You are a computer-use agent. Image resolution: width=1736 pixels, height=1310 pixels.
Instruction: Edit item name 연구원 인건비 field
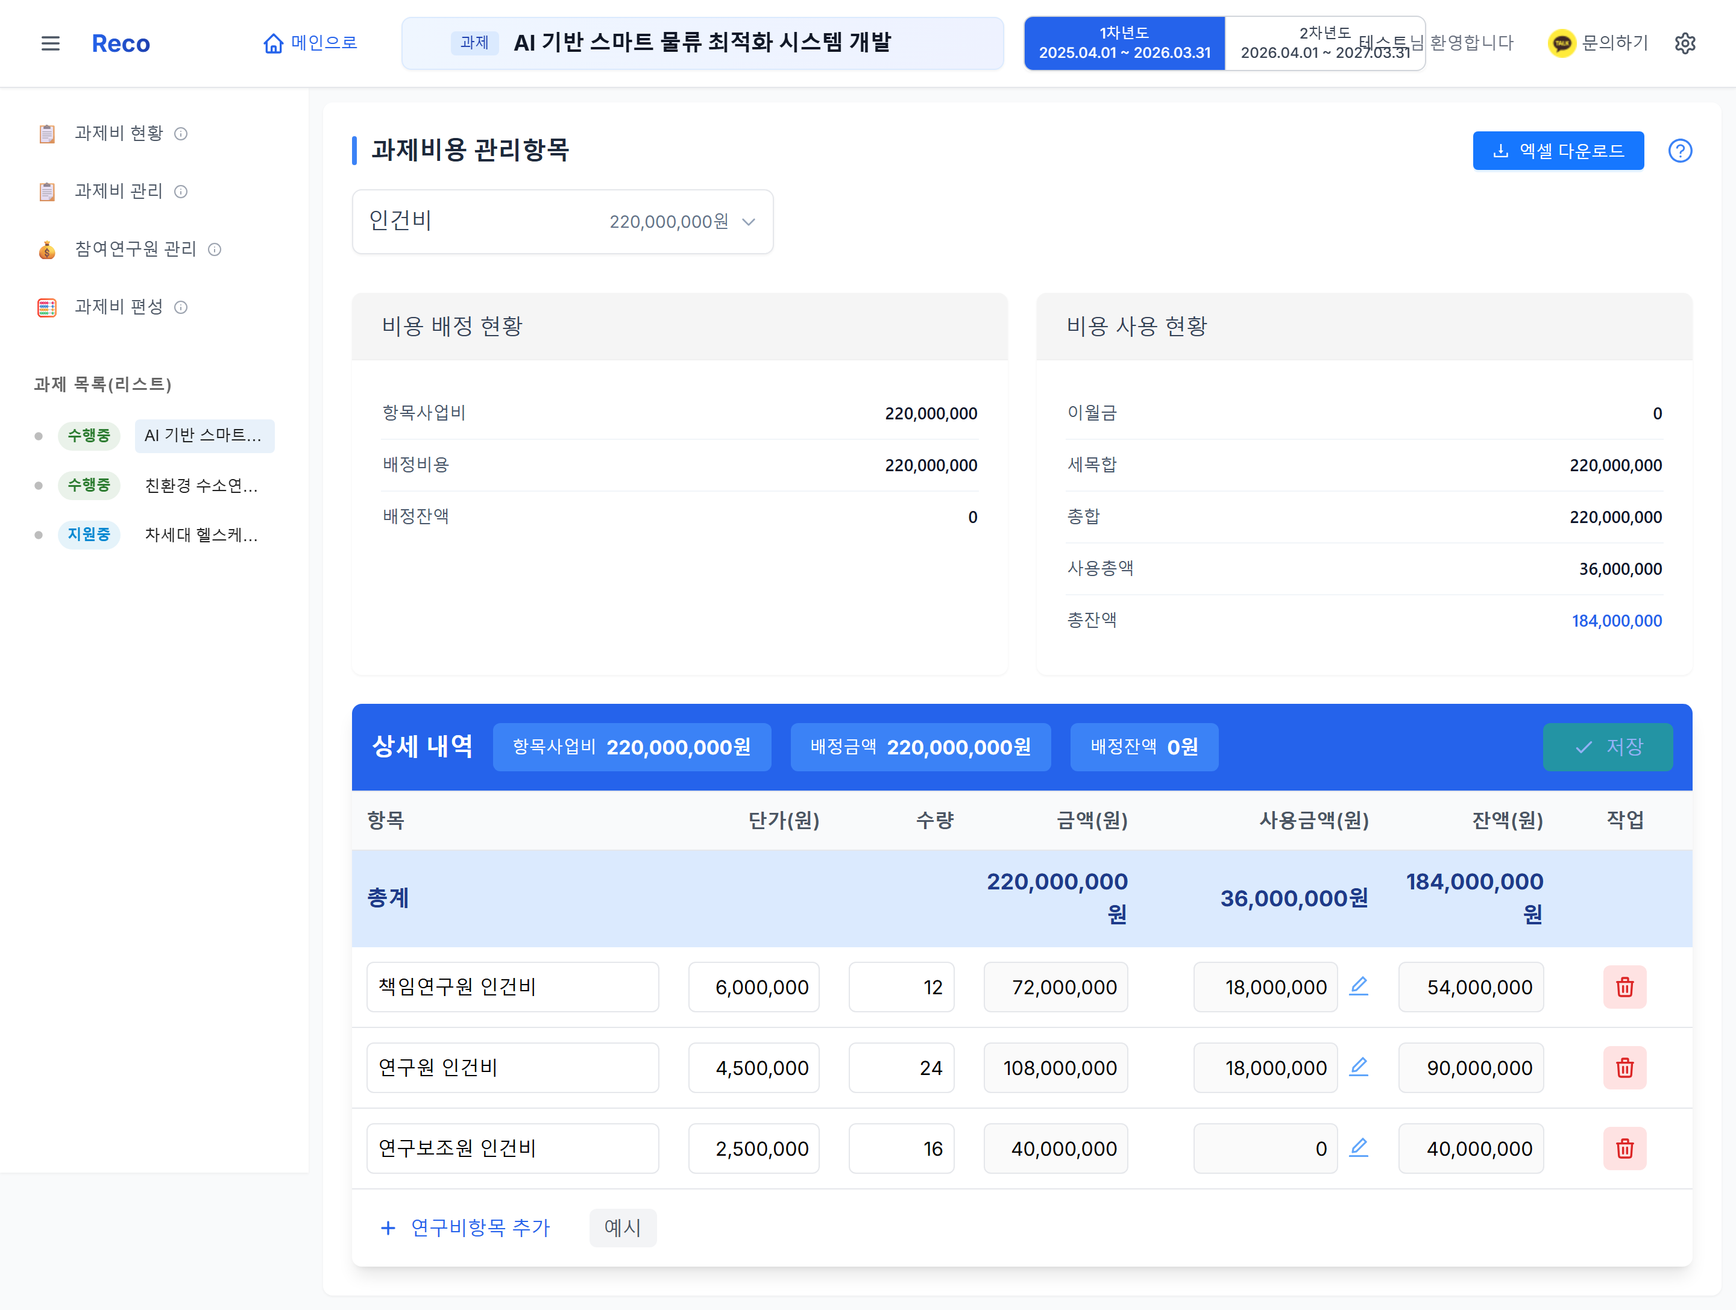pos(512,1068)
